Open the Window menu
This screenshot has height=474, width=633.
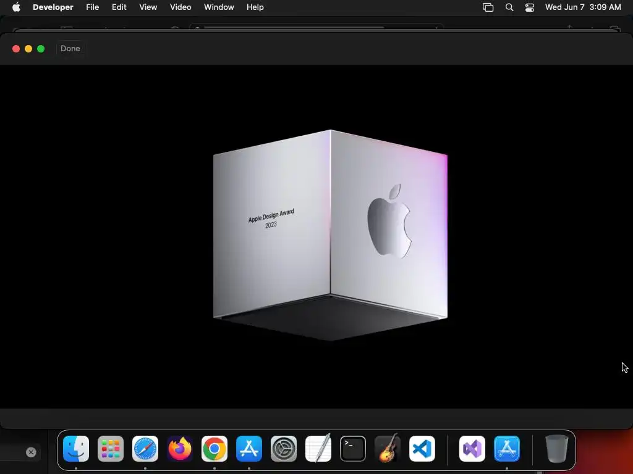[219, 7]
